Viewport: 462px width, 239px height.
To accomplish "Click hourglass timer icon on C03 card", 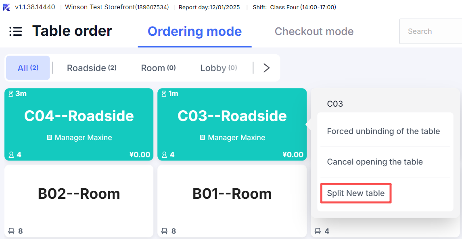I will point(164,94).
